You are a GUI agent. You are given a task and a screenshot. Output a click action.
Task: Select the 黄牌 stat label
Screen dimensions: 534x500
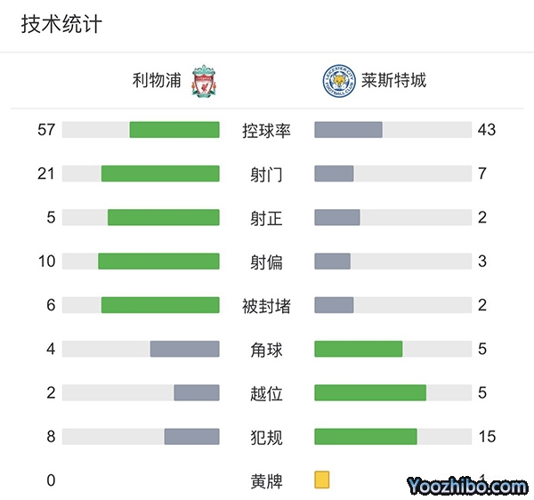click(x=266, y=481)
